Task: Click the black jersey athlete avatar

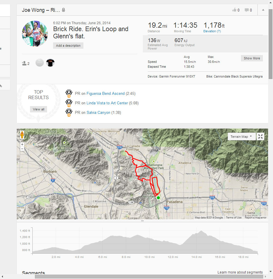Action: (50, 63)
